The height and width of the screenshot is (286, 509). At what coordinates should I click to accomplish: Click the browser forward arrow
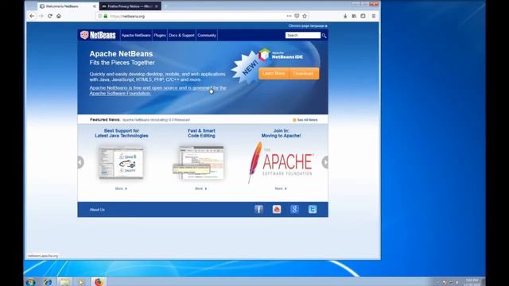pos(41,16)
